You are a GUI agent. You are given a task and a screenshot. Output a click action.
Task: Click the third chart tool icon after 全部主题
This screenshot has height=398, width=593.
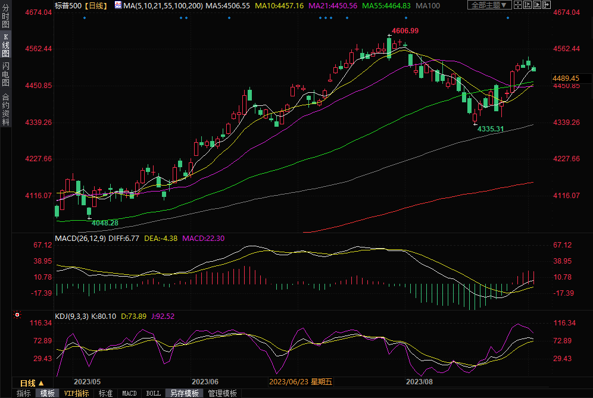(x=537, y=5)
